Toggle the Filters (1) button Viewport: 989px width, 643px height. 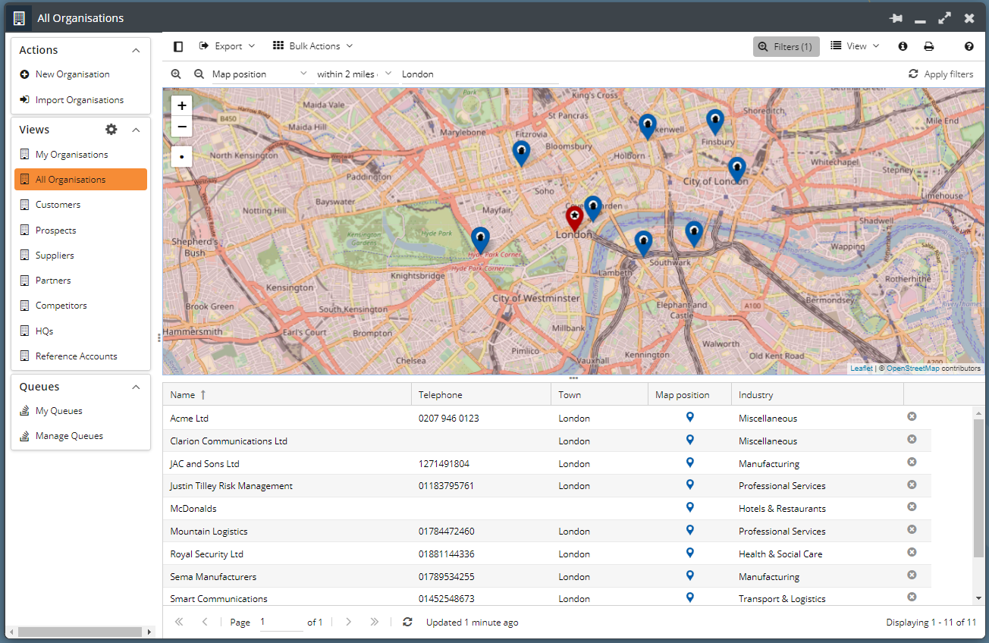786,46
